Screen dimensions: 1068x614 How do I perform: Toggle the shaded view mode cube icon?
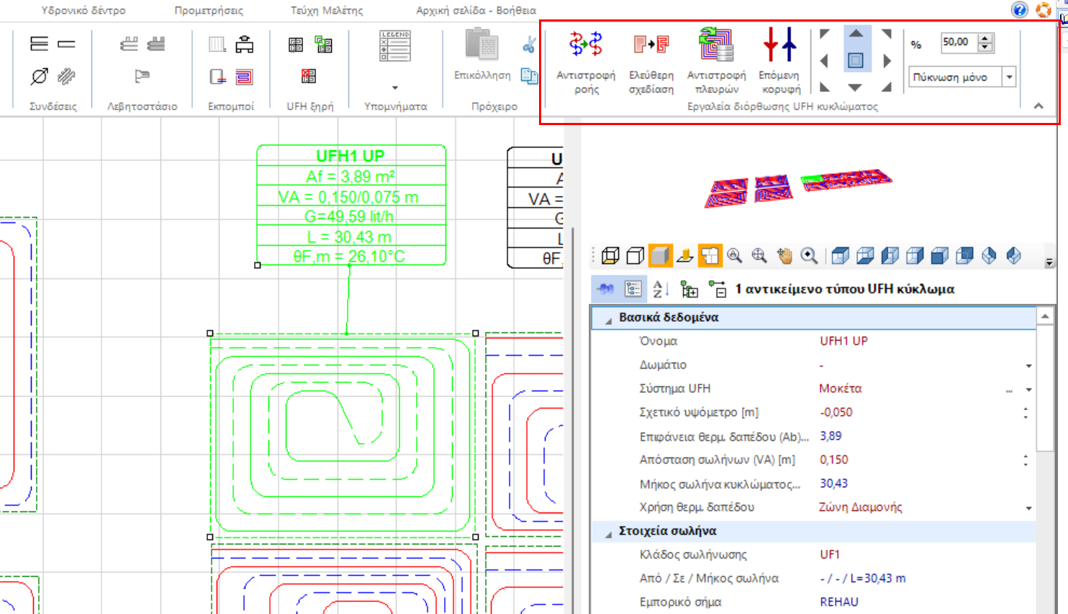(x=661, y=255)
